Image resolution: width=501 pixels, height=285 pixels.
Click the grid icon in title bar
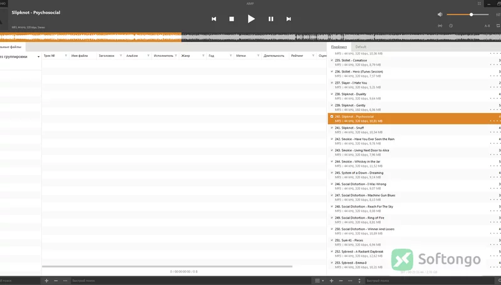pos(479,4)
